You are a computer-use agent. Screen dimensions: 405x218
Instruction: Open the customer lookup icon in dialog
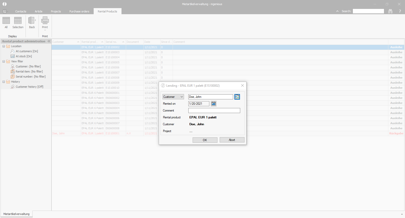[x=237, y=97]
